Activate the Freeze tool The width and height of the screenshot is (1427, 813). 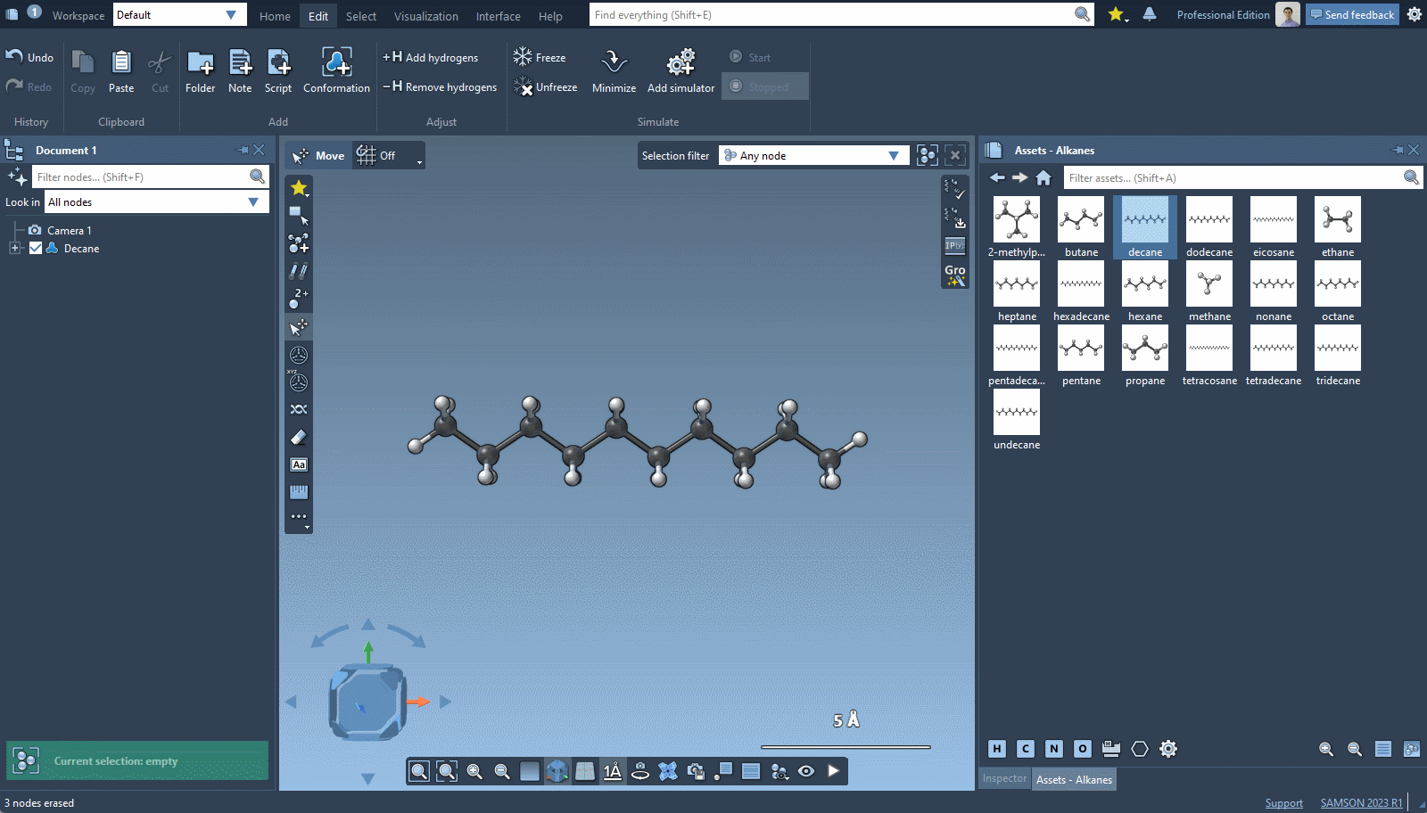(540, 56)
